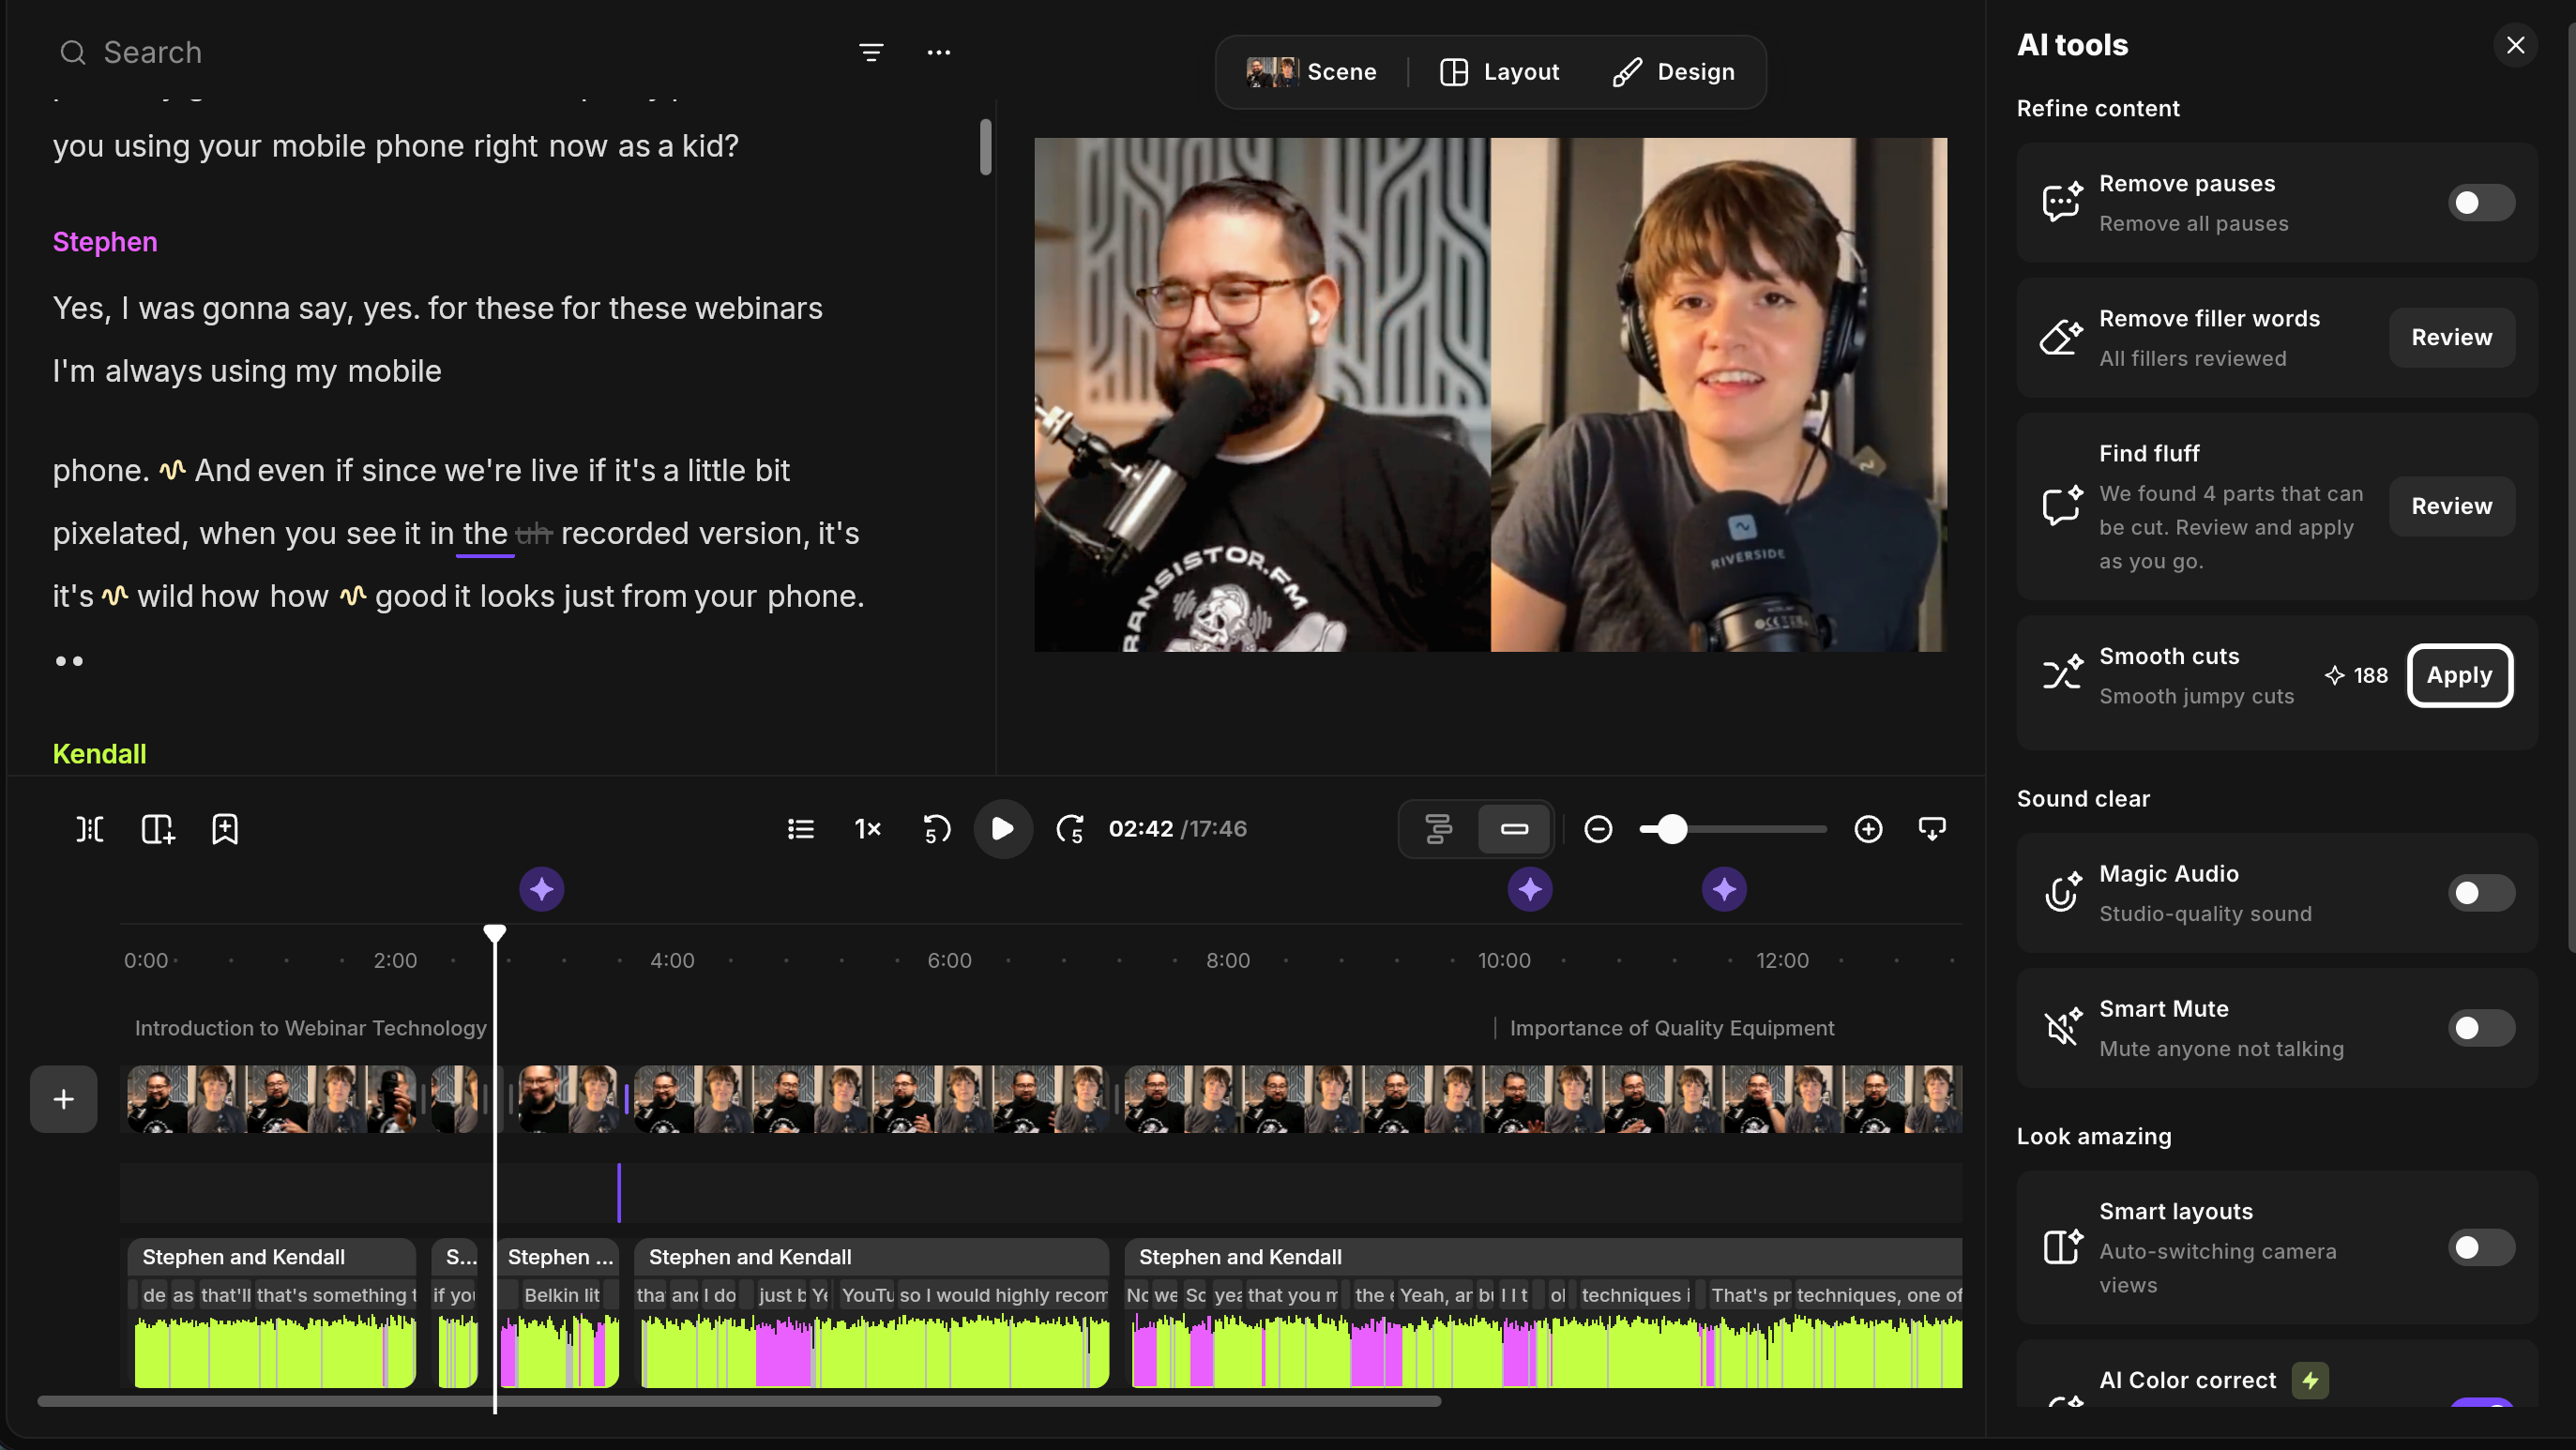The width and height of the screenshot is (2576, 1450).
Task: Add a chapter bookmark marker
Action: pyautogui.click(x=225, y=829)
